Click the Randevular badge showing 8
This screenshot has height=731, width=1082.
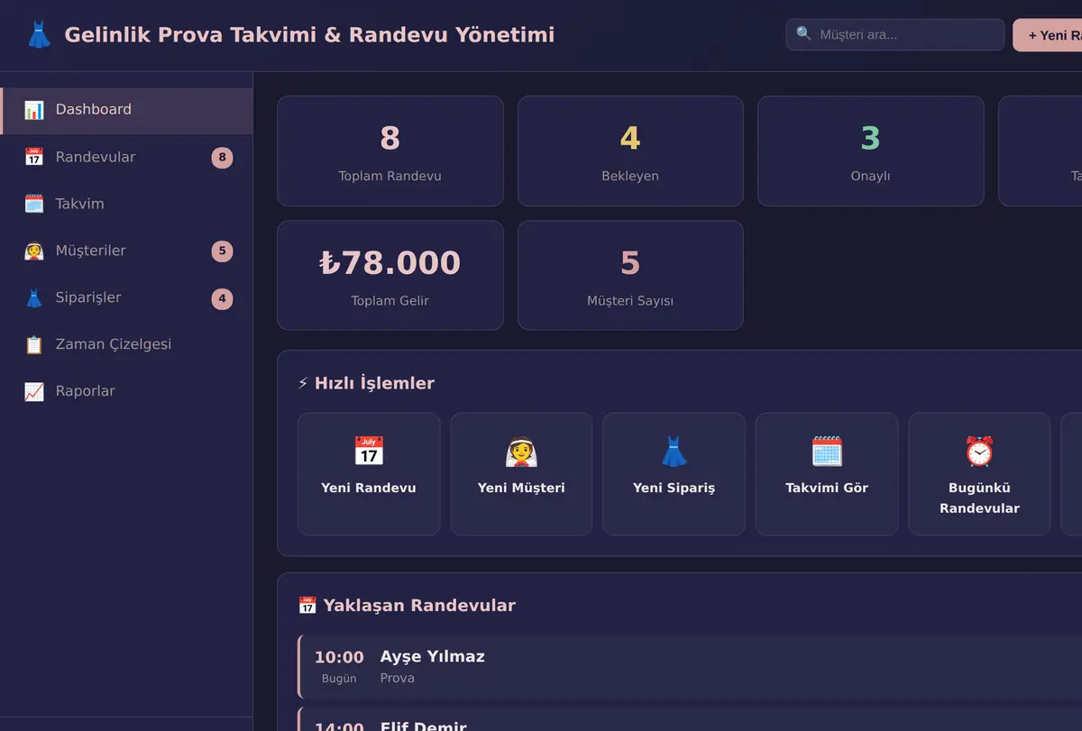(x=222, y=158)
